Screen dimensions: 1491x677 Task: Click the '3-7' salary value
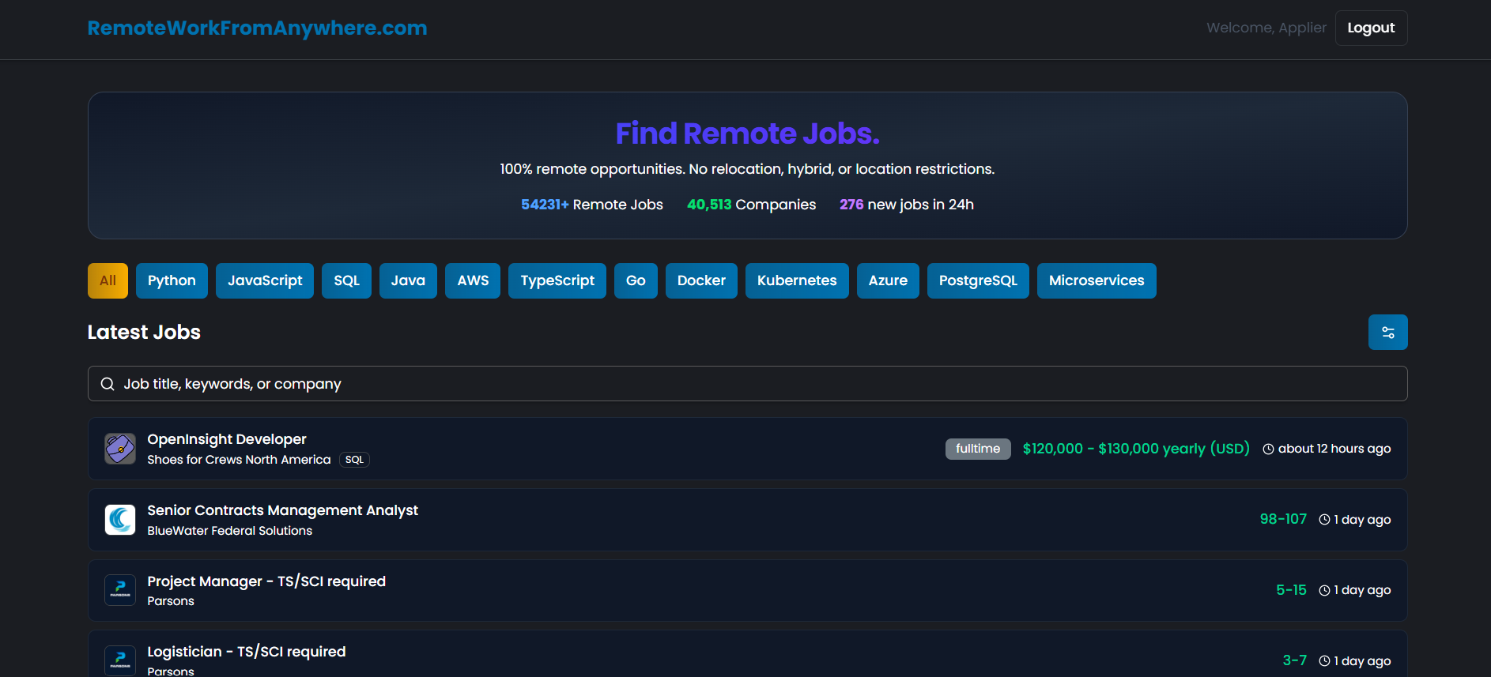coord(1294,660)
